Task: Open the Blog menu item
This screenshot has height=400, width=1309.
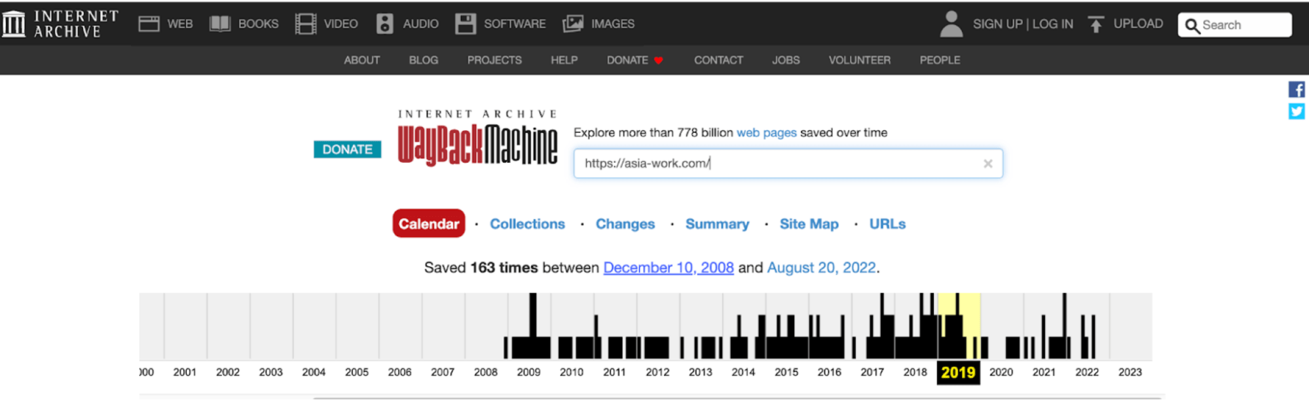Action: tap(423, 60)
